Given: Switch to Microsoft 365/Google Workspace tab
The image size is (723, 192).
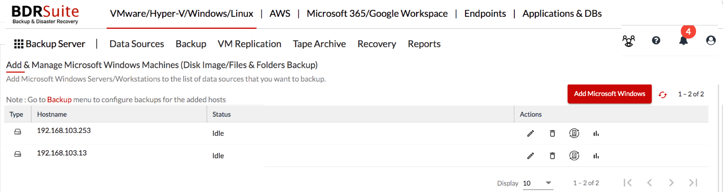Looking at the screenshot, I should point(377,13).
